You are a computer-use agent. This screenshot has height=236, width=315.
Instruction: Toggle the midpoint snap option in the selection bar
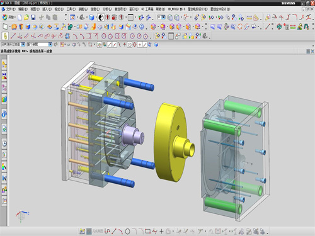[115, 45]
